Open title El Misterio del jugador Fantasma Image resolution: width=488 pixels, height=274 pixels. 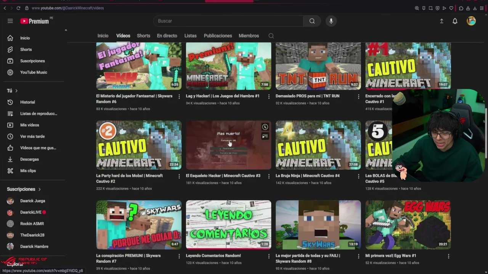(x=134, y=99)
